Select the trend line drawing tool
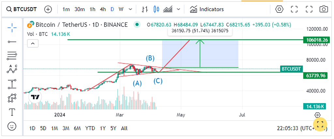This screenshot has width=334, height=139. click(12, 42)
